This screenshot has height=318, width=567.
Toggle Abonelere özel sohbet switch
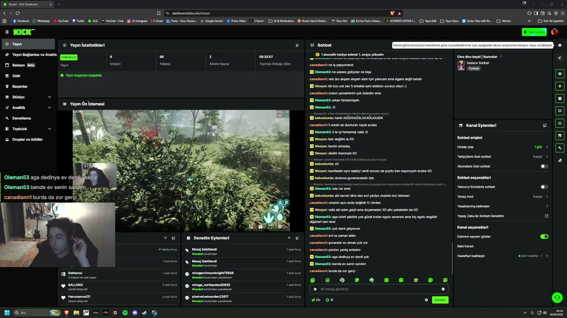pos(544,167)
